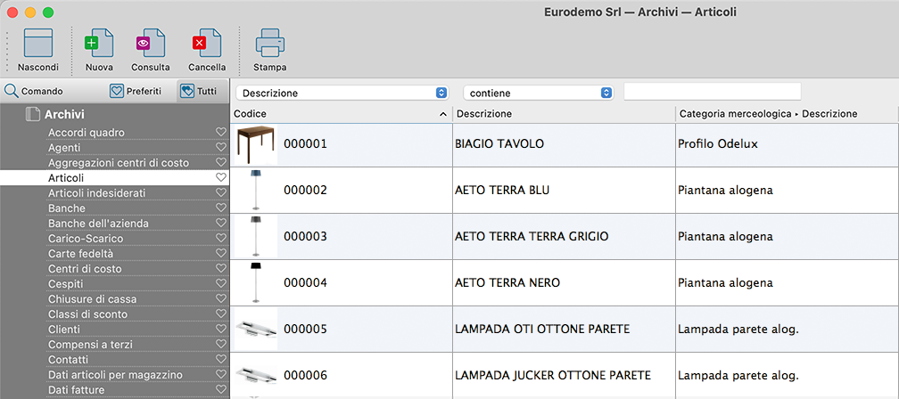
Task: Create a new article with Nuova
Action: click(x=98, y=44)
